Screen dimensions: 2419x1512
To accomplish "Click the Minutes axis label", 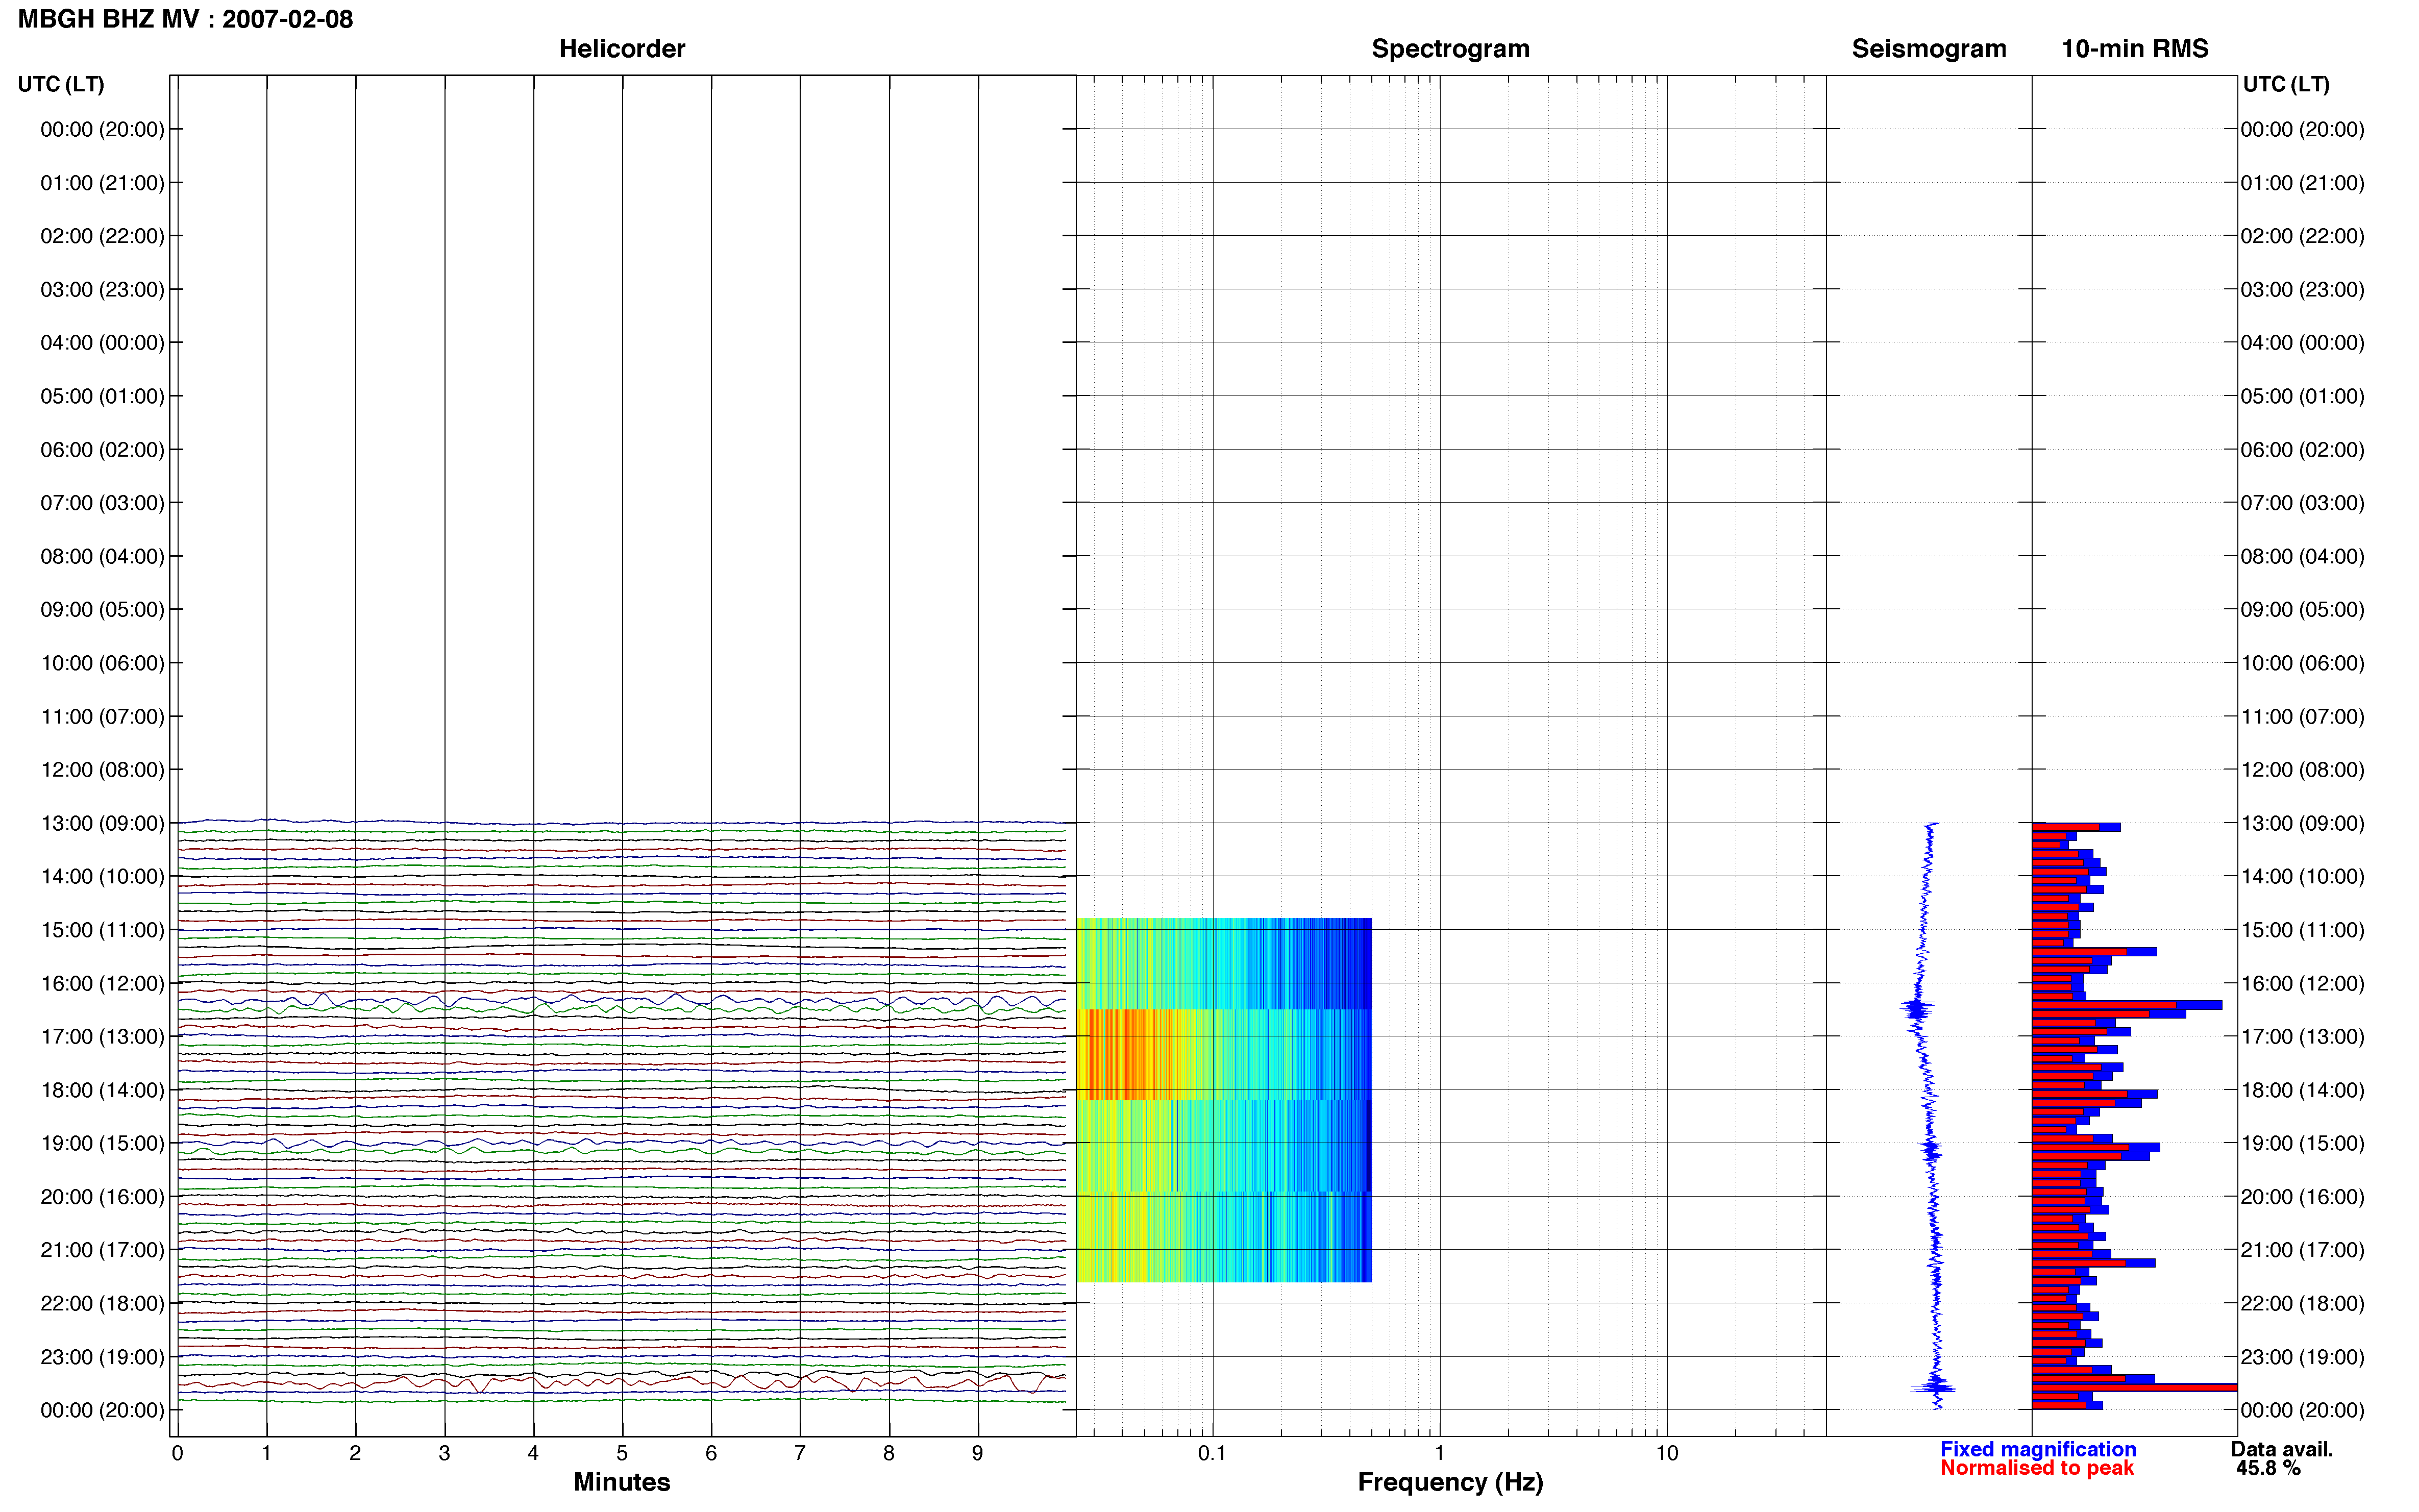I will tap(622, 1482).
